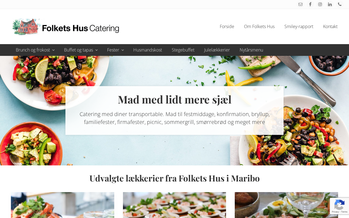349x218 pixels.
Task: Go to the Forside link
Action: tap(227, 26)
